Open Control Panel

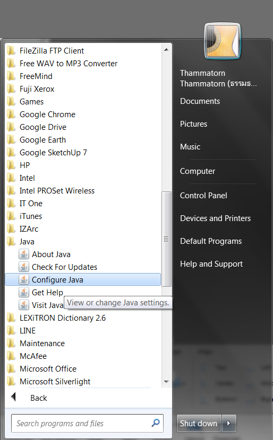[x=203, y=196]
